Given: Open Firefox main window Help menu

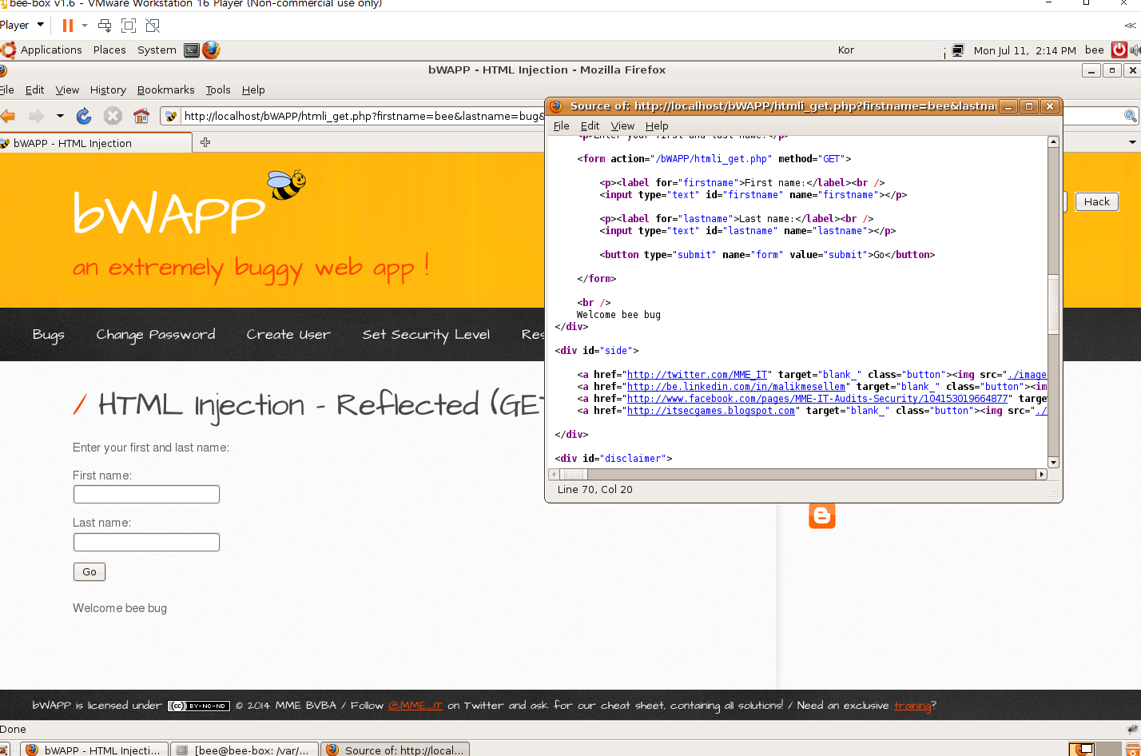Looking at the screenshot, I should point(253,90).
